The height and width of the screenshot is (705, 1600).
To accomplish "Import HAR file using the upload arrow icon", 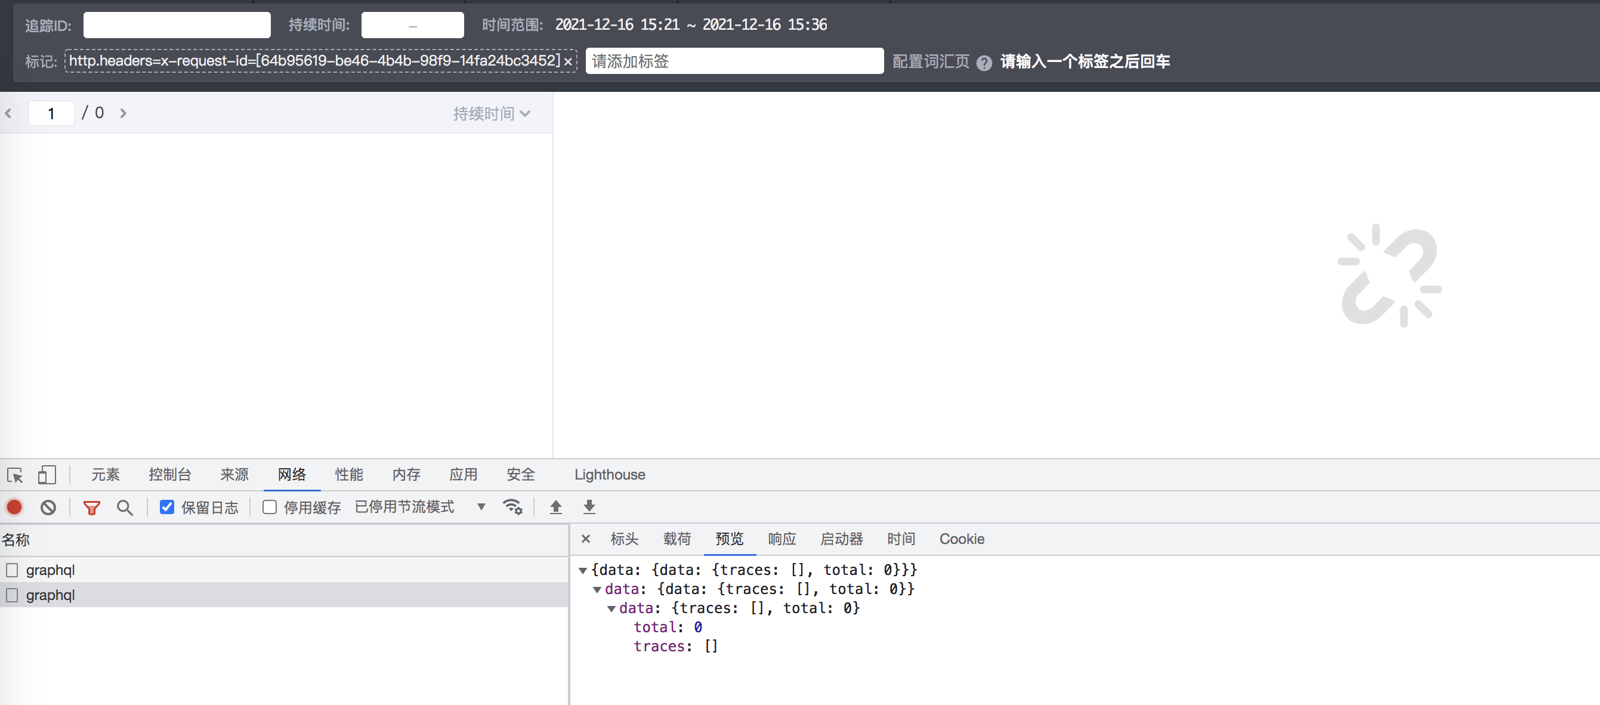I will click(x=556, y=508).
